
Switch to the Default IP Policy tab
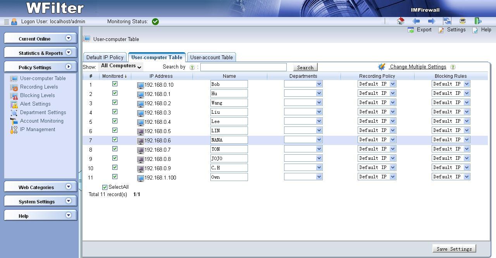(105, 57)
